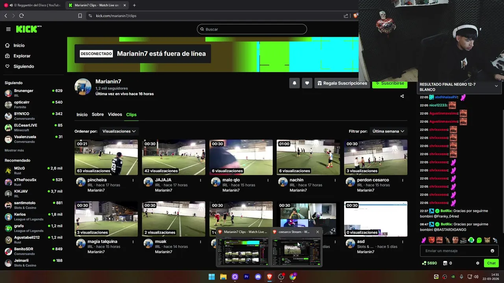Click the browser back arrow
Screen dimensions: 504x283
6,16
